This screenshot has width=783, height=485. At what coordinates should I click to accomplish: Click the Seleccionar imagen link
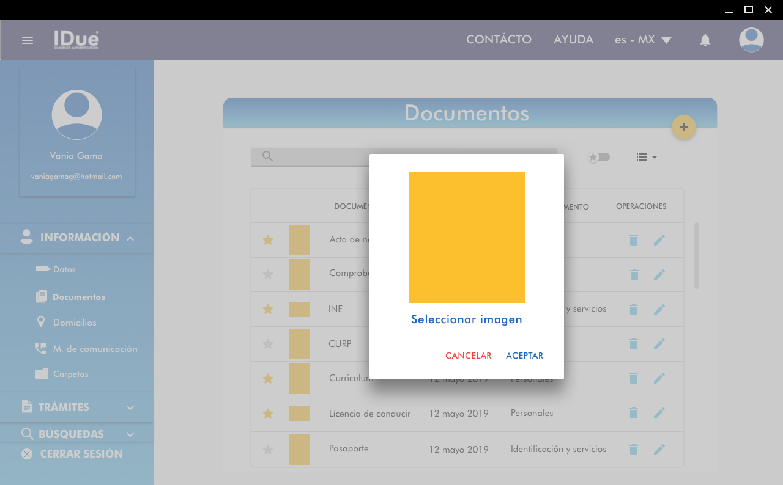click(x=466, y=319)
